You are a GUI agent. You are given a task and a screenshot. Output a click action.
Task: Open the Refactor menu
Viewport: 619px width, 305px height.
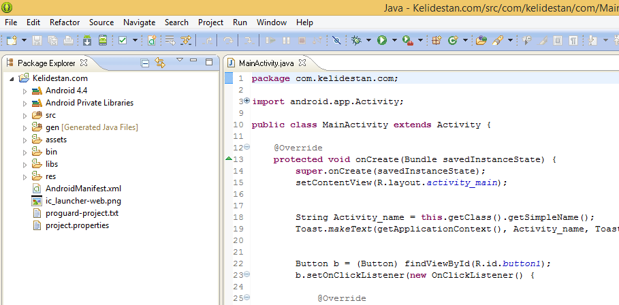click(x=65, y=22)
